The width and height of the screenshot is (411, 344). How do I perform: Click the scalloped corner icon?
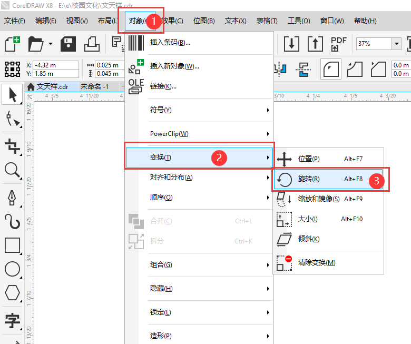click(x=355, y=69)
